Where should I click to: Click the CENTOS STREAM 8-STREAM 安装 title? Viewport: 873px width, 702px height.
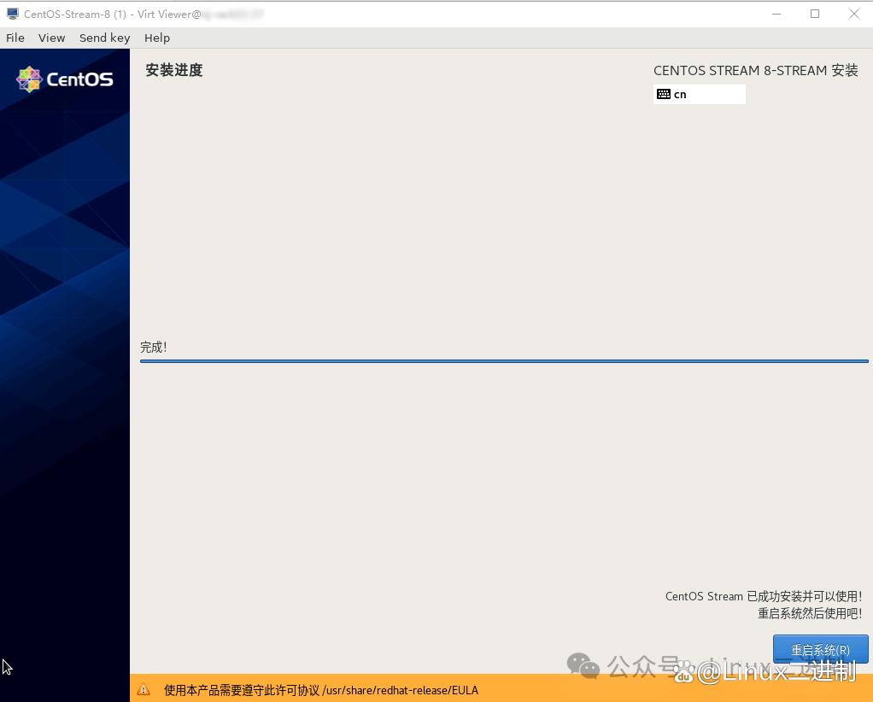point(755,71)
